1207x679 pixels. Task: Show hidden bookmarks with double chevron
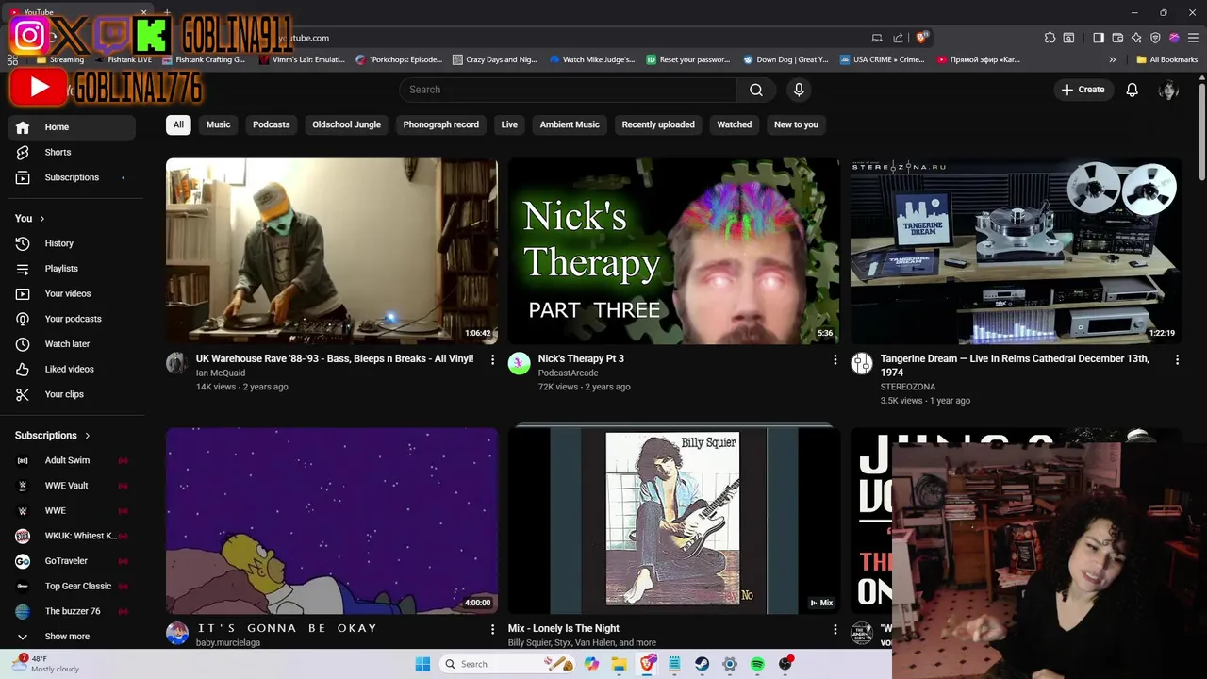tap(1113, 59)
